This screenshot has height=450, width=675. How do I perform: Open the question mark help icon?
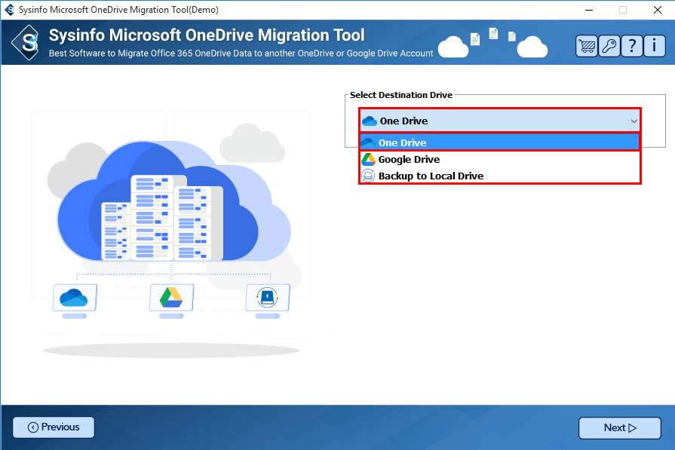point(631,45)
